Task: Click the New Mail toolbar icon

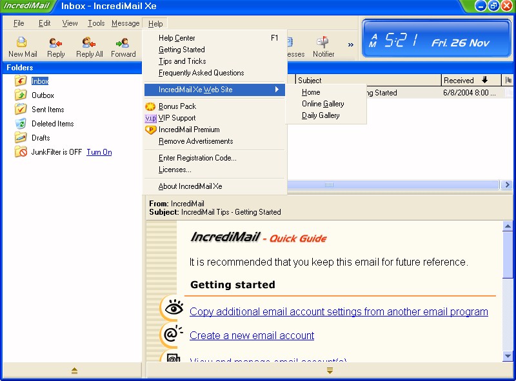Action: tap(23, 46)
